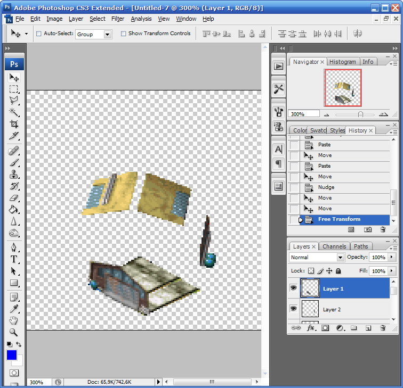This screenshot has height=388, width=403.
Task: Open the Tool Presets panel icon
Action: [x=279, y=89]
